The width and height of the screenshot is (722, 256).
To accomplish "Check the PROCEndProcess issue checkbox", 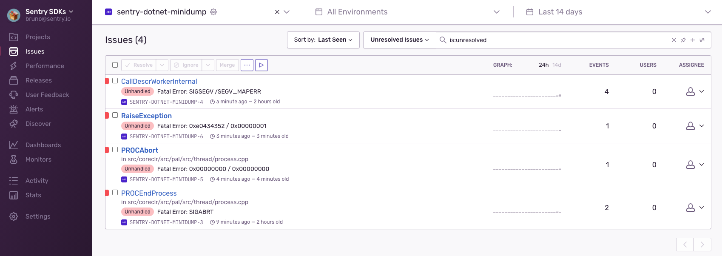I will [x=115, y=192].
